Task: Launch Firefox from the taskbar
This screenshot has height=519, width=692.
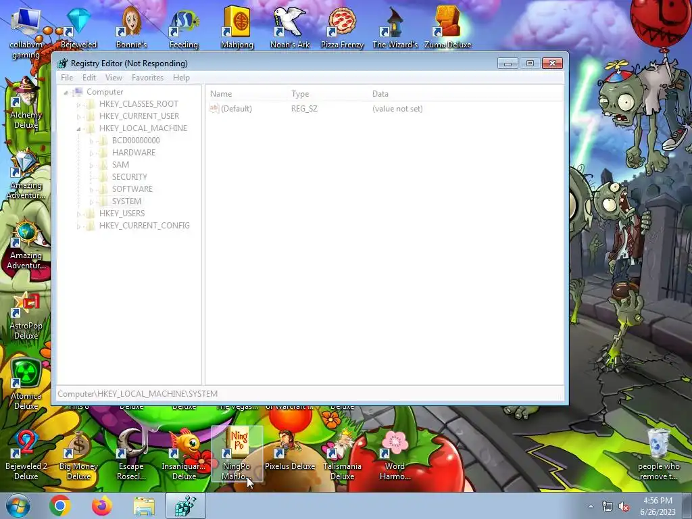Action: click(101, 505)
